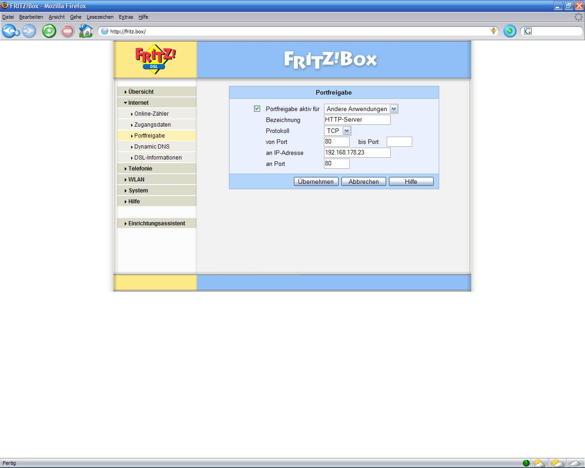
Task: Open the DSL-Informationen page
Action: [156, 158]
